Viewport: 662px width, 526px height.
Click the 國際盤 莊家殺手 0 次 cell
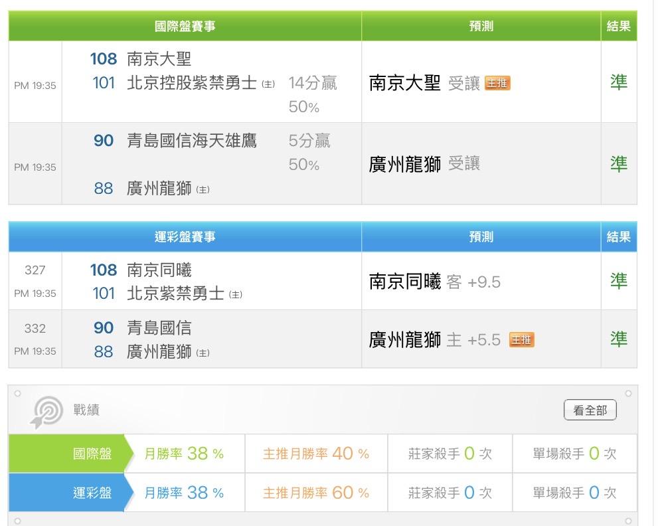point(450,454)
